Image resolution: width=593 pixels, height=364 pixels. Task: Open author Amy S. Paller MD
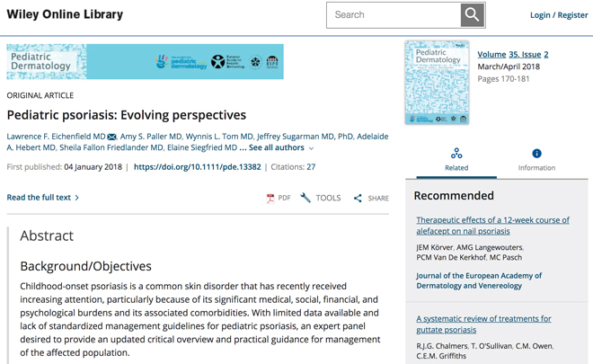tap(151, 137)
